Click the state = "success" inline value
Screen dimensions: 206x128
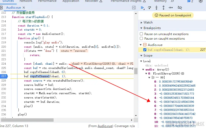(x=74, y=51)
